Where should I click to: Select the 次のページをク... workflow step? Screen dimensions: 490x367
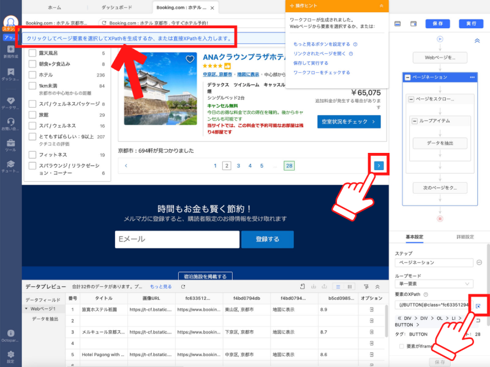(440, 188)
